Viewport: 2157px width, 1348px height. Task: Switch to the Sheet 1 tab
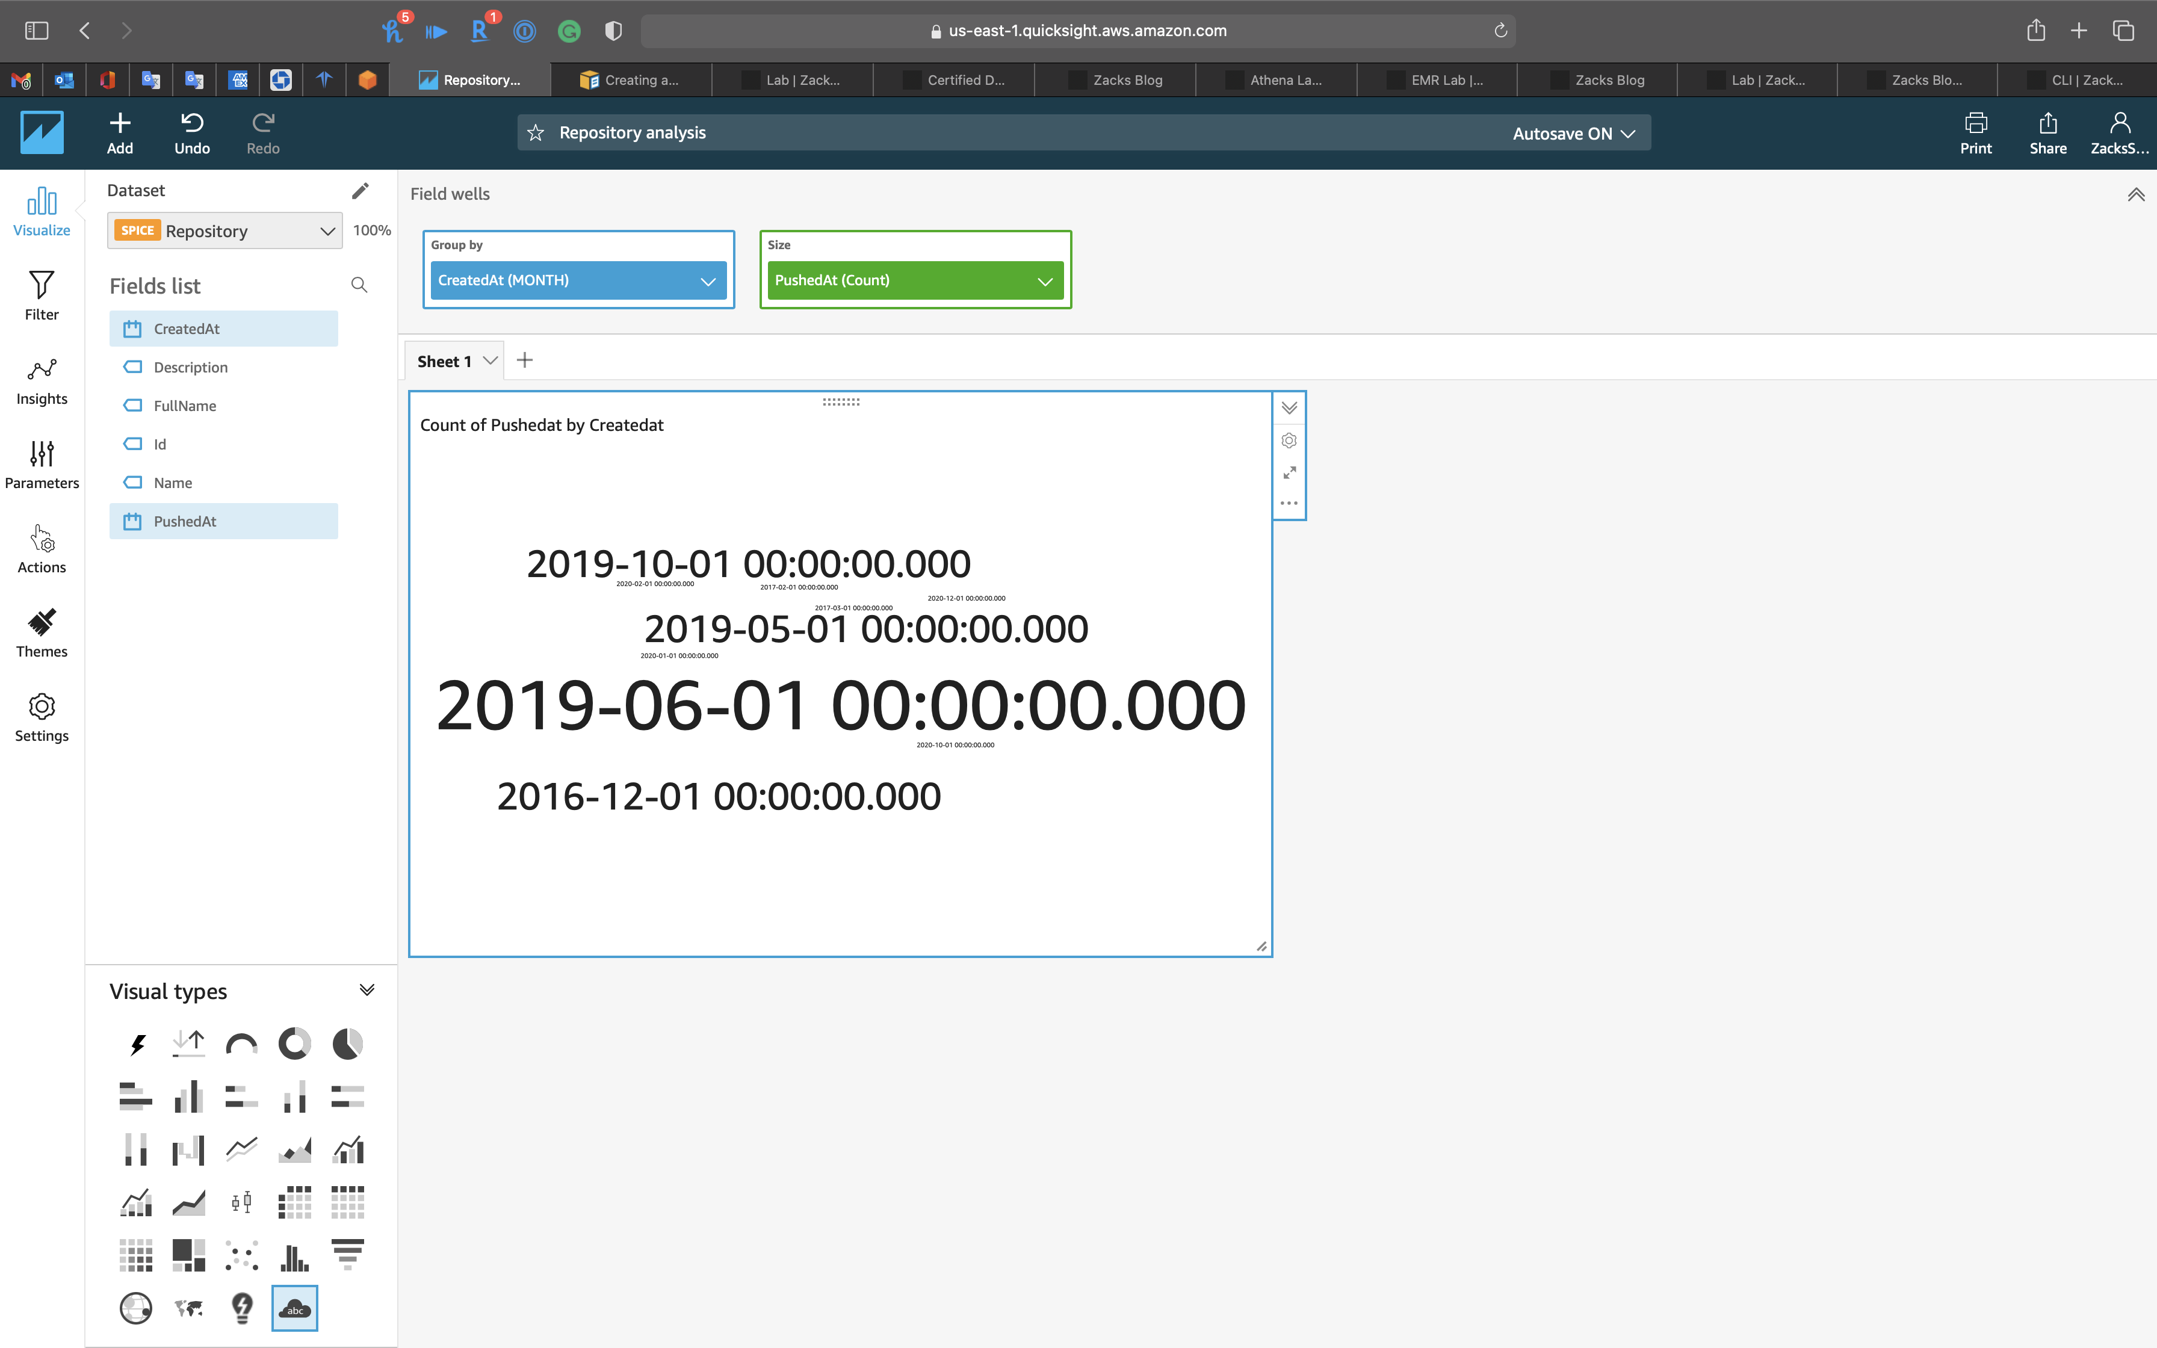click(x=444, y=361)
